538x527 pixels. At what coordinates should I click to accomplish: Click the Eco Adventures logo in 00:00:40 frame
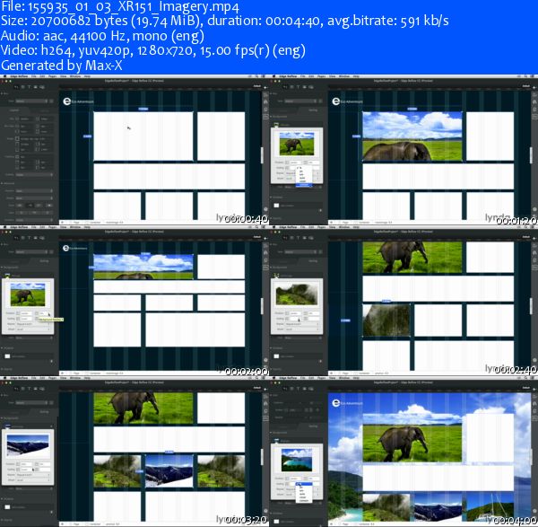pos(78,101)
